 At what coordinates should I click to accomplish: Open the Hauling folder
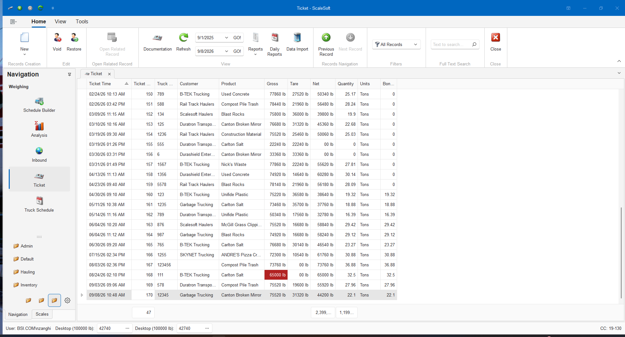(24, 272)
